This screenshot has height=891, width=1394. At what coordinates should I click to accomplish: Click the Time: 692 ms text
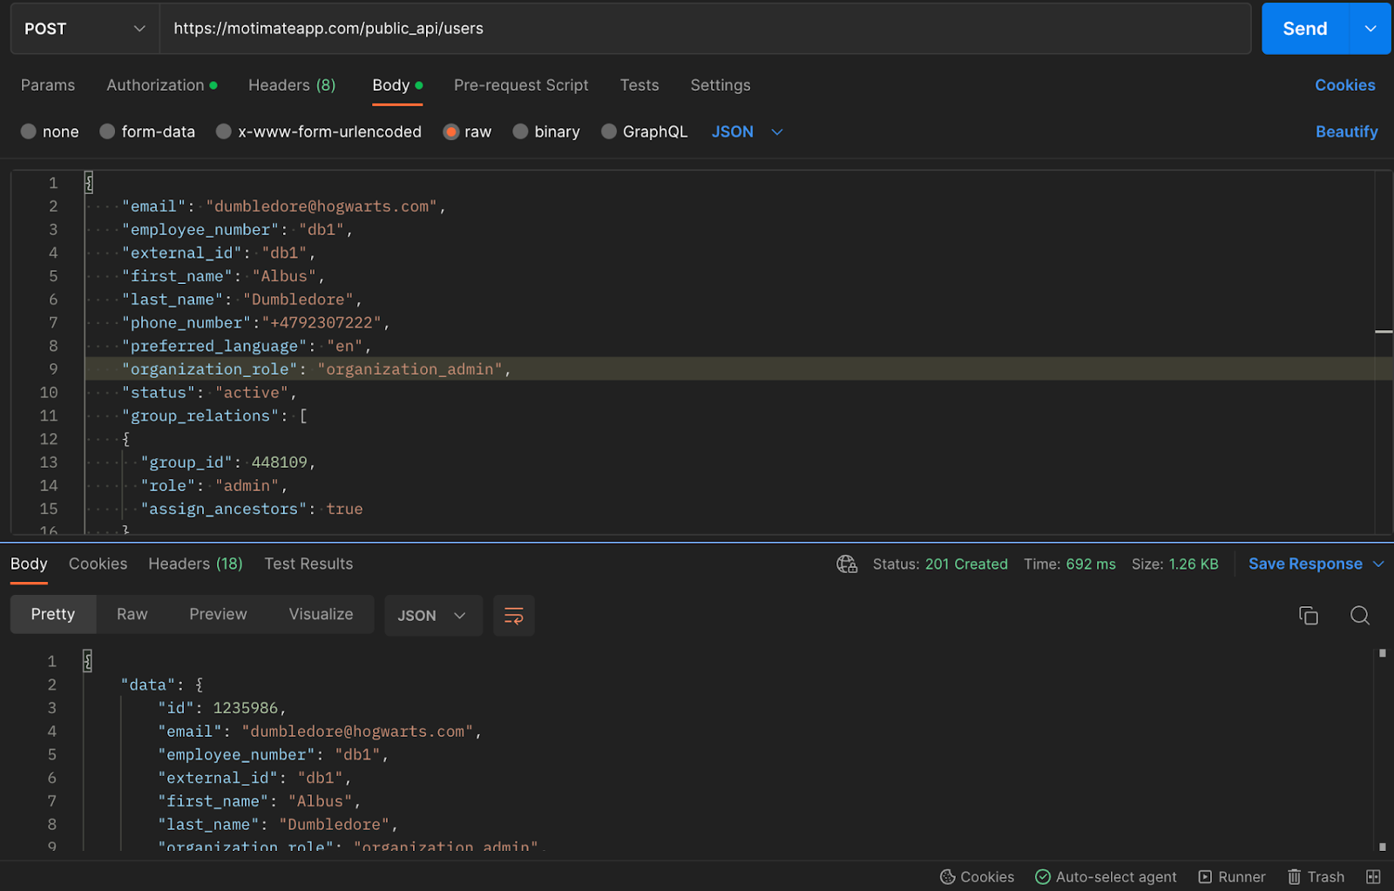[x=1070, y=564]
